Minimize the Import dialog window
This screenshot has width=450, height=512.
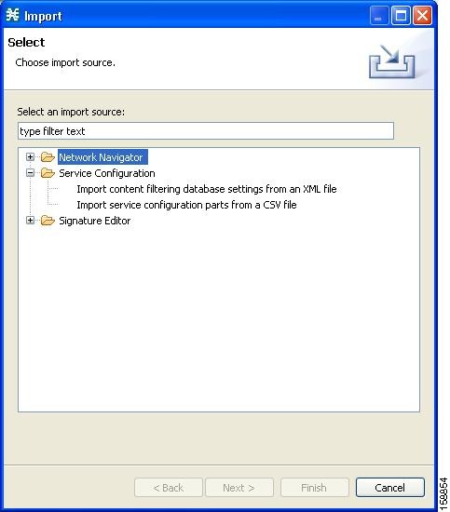pos(379,15)
